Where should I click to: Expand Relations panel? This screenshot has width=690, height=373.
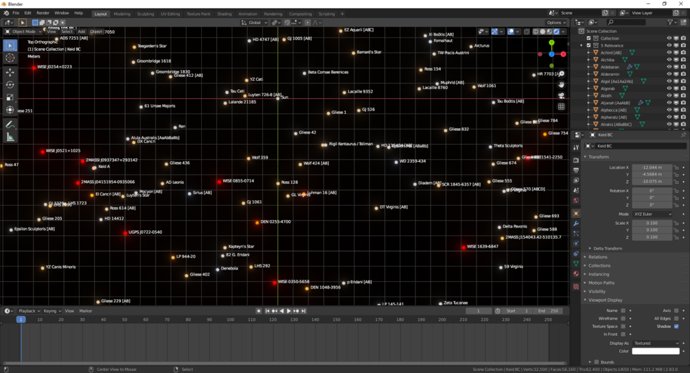597,257
